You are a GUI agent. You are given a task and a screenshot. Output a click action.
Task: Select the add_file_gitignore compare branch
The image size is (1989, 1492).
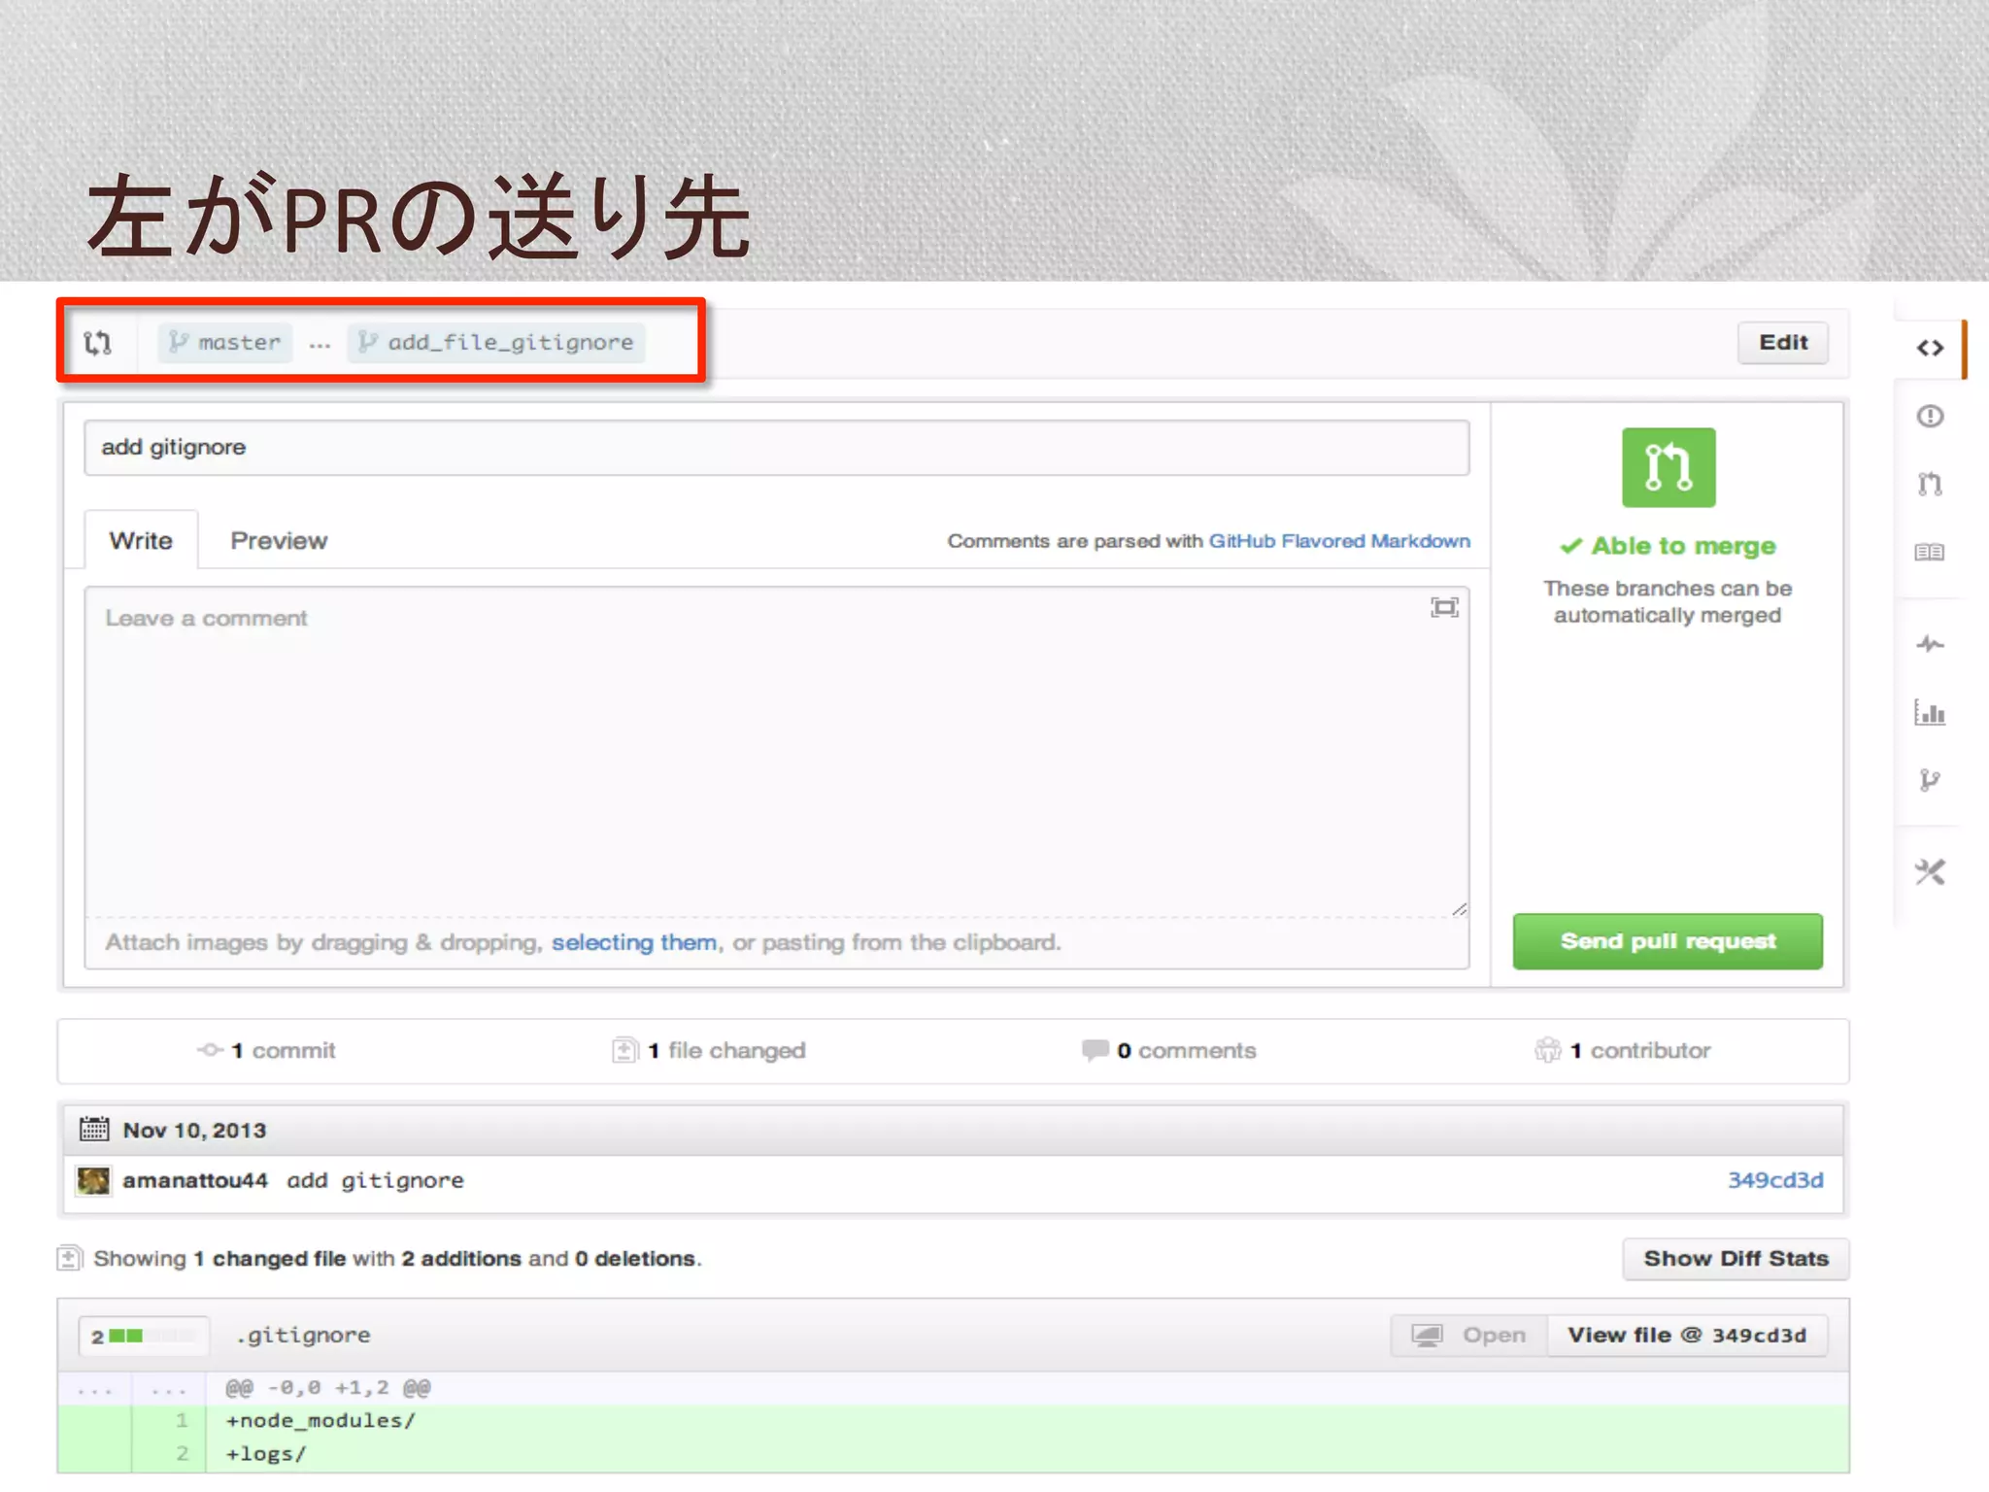coord(496,343)
